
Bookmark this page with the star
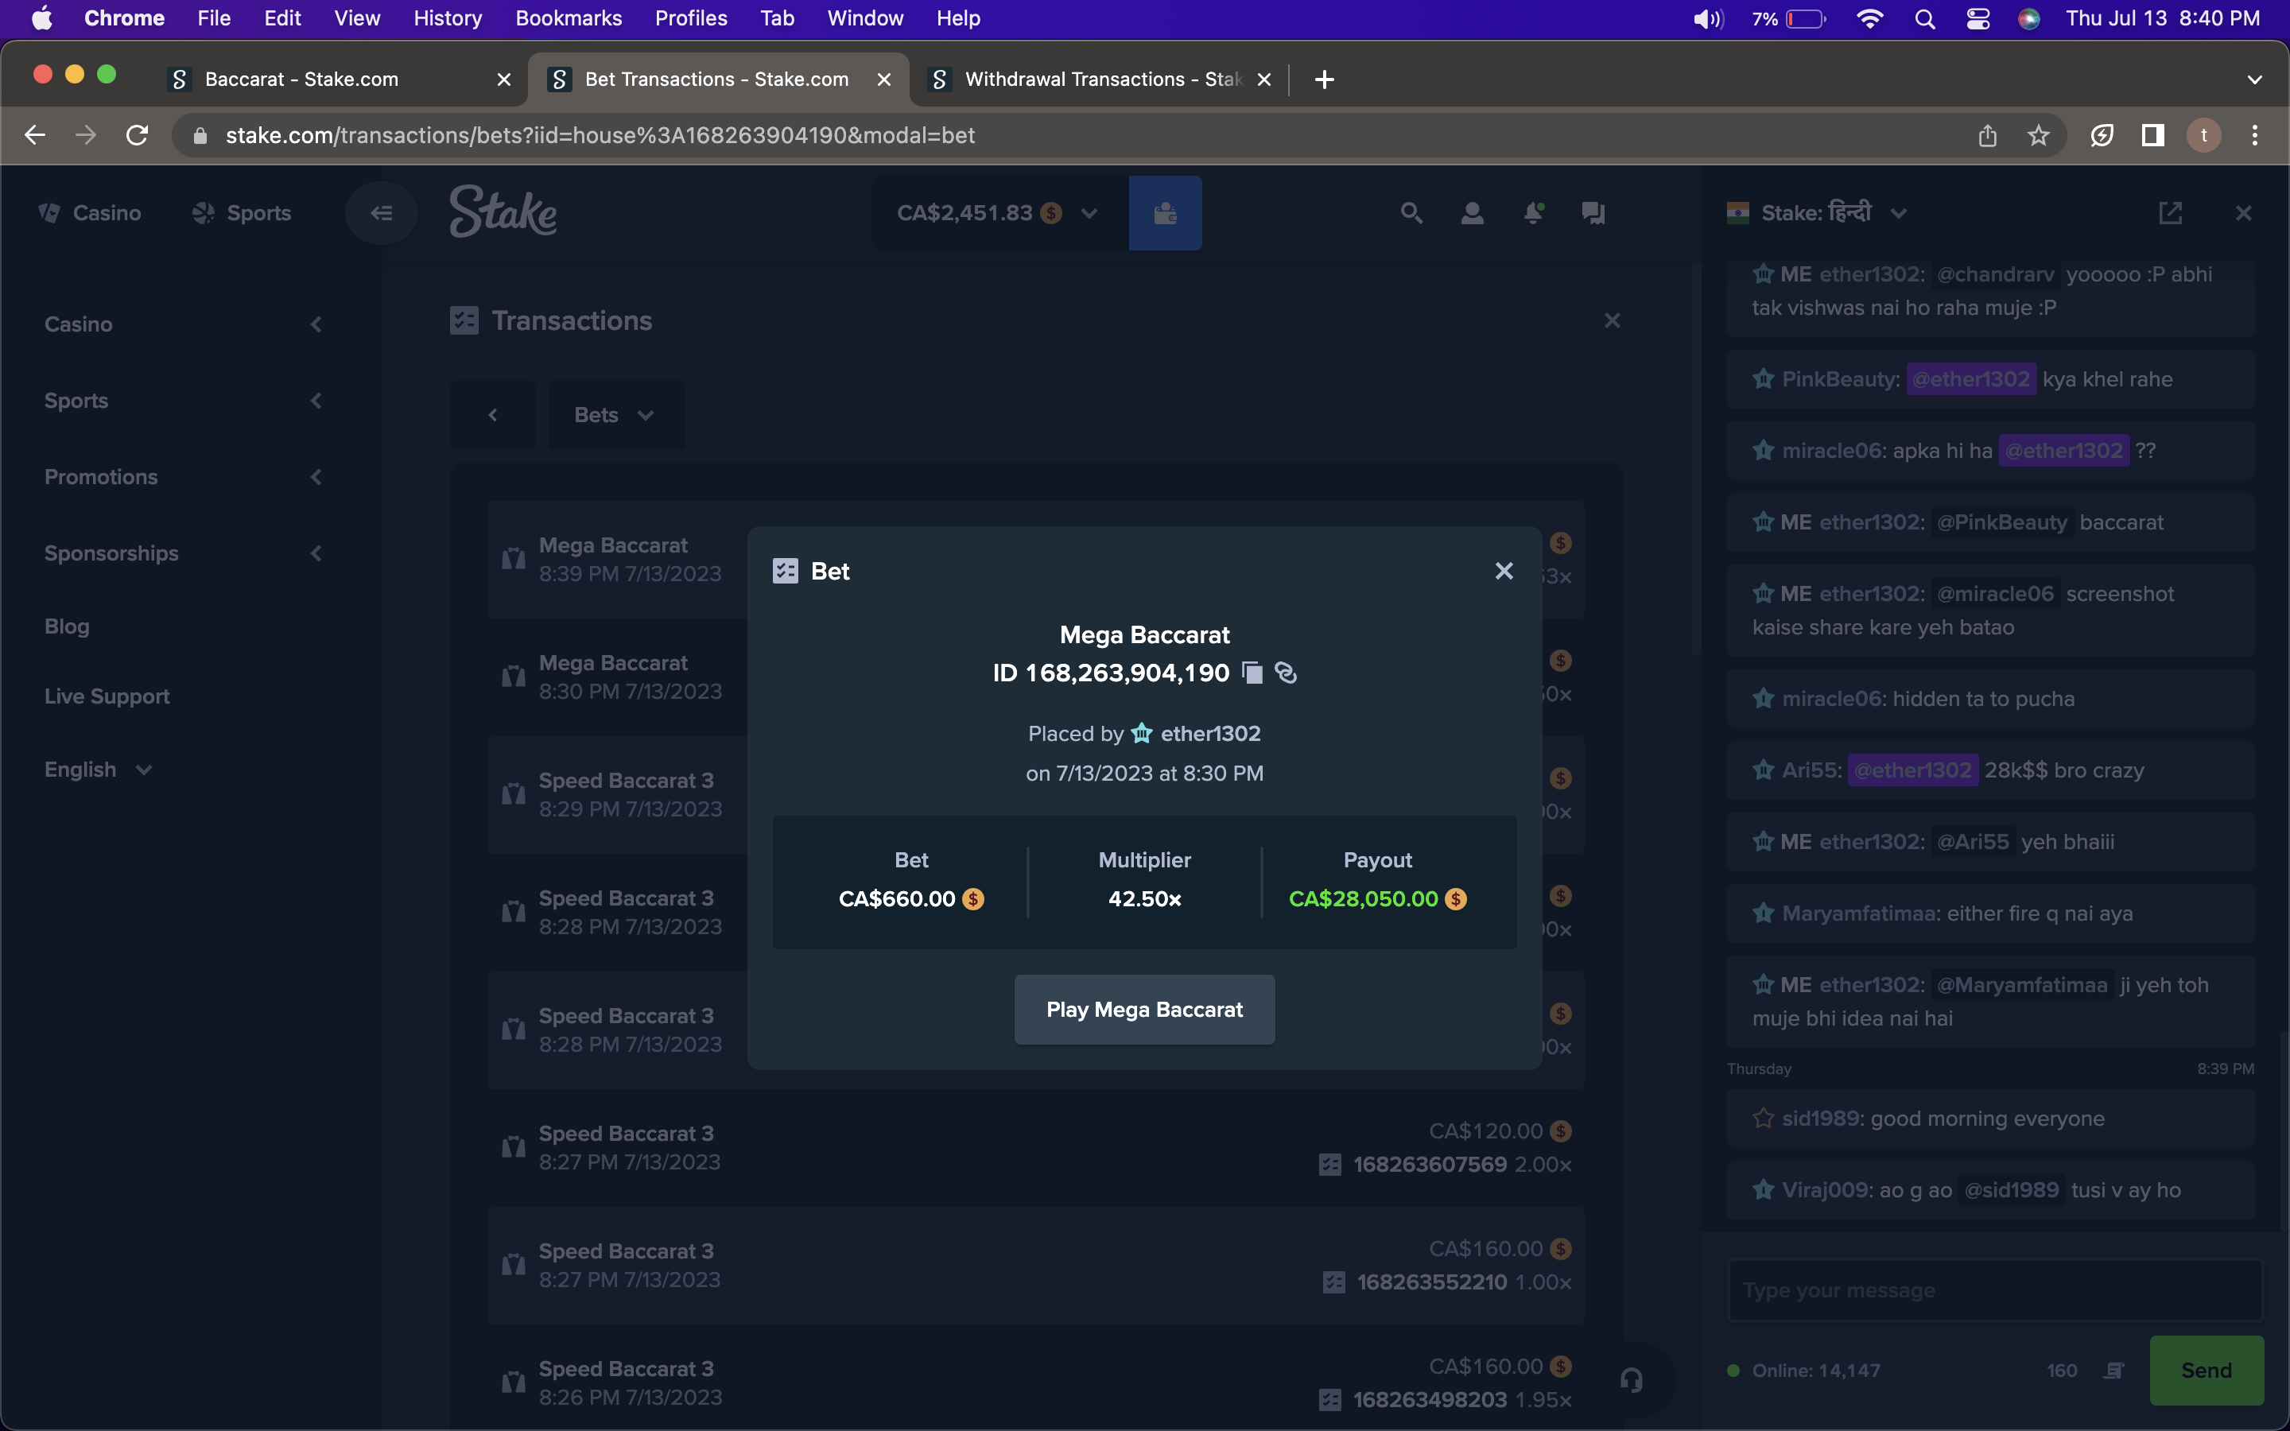click(2038, 135)
